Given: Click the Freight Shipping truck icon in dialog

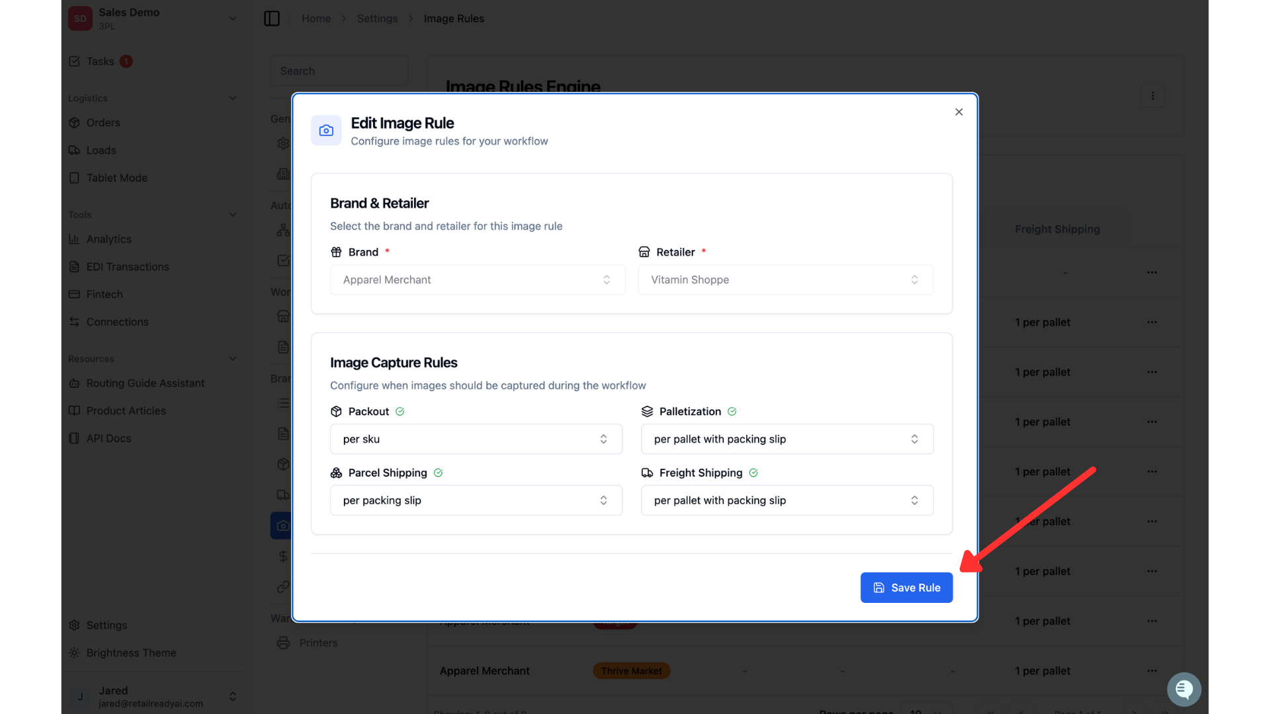Looking at the screenshot, I should click(647, 473).
